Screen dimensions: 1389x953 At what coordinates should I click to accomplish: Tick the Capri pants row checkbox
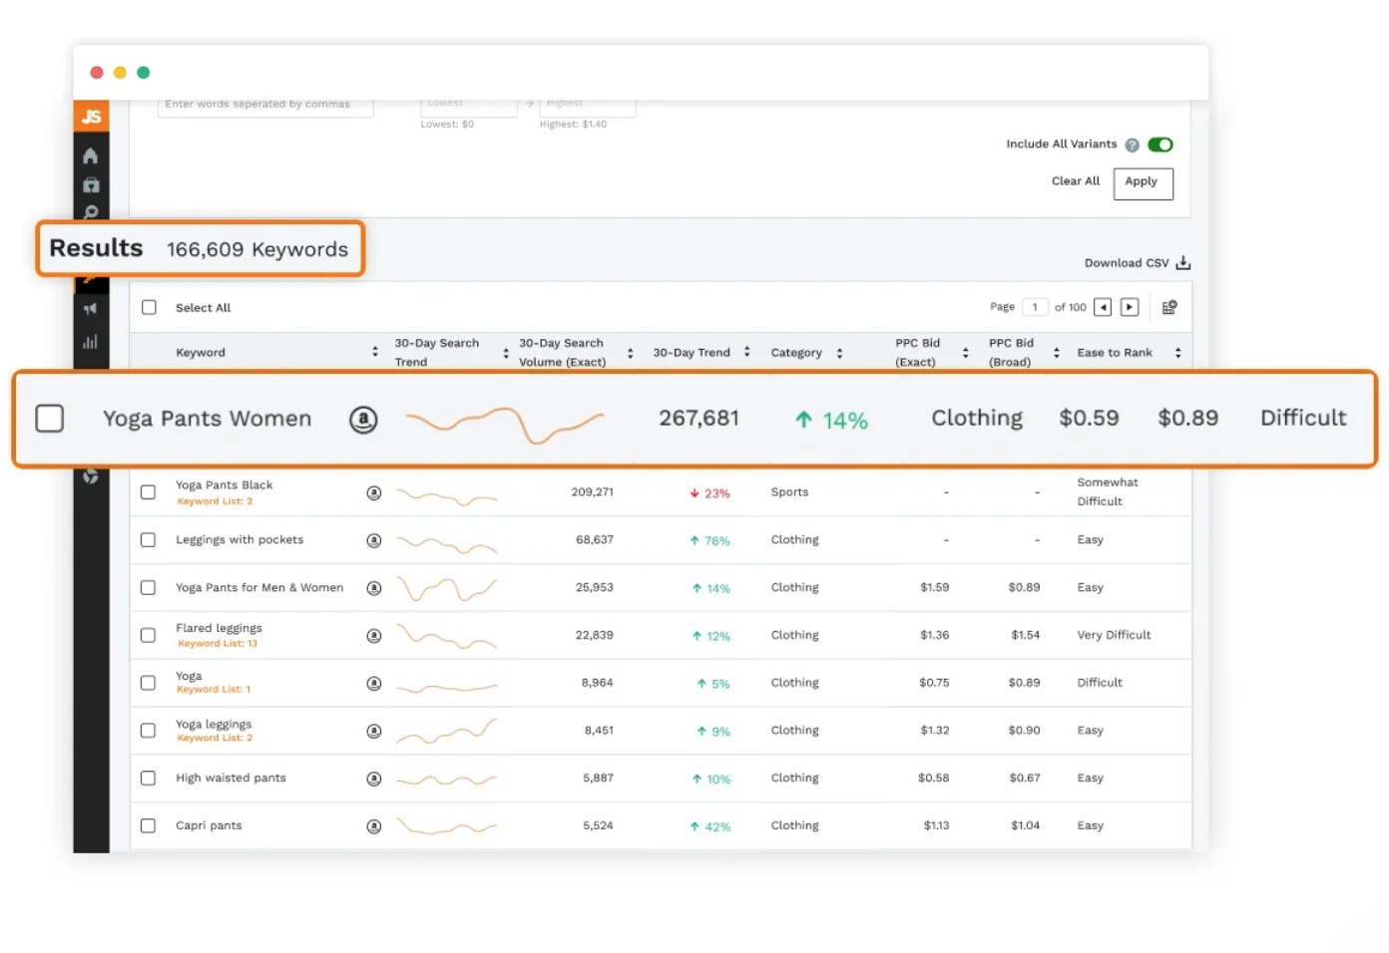pyautogui.click(x=148, y=825)
